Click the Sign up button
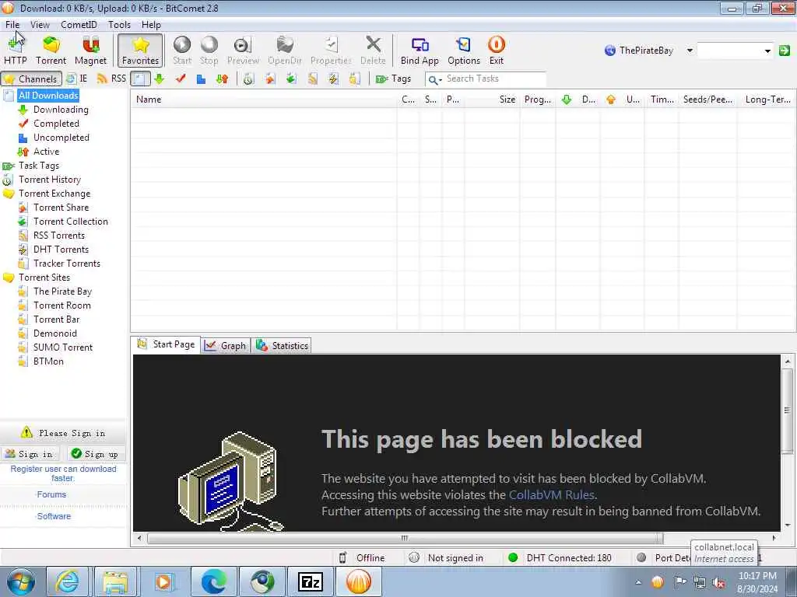797x597 pixels. click(95, 454)
